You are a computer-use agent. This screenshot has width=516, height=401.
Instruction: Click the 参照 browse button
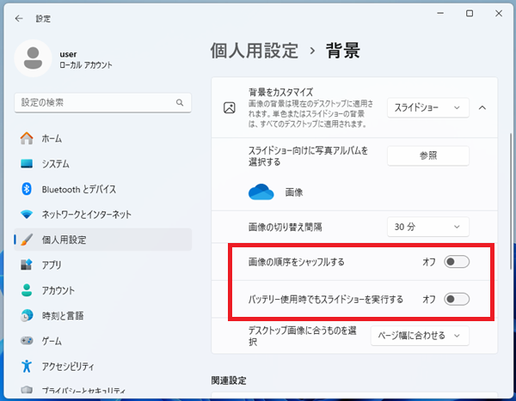click(427, 155)
